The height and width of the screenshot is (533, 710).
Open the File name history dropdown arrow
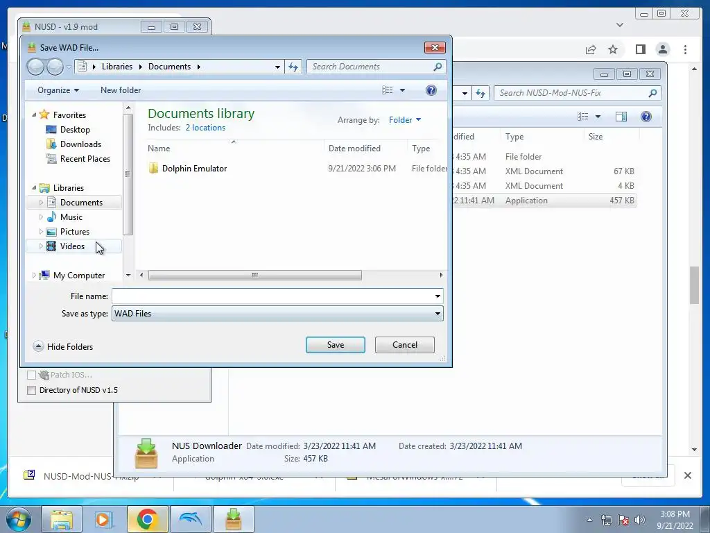[x=438, y=296]
